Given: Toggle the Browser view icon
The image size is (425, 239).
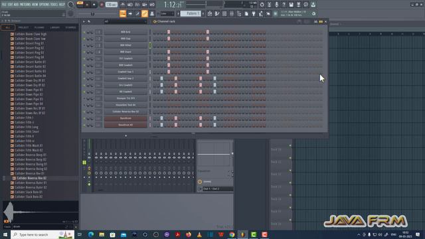Looking at the screenshot, I should point(239,13).
